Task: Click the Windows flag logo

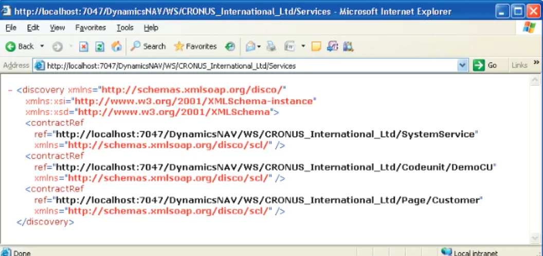Action: [x=529, y=27]
